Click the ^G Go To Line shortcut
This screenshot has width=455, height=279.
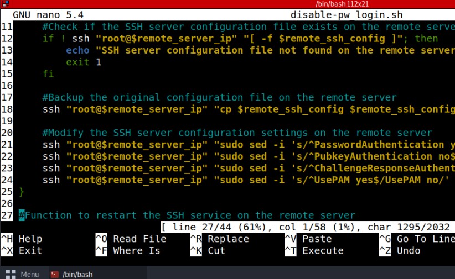pyautogui.click(x=415, y=239)
